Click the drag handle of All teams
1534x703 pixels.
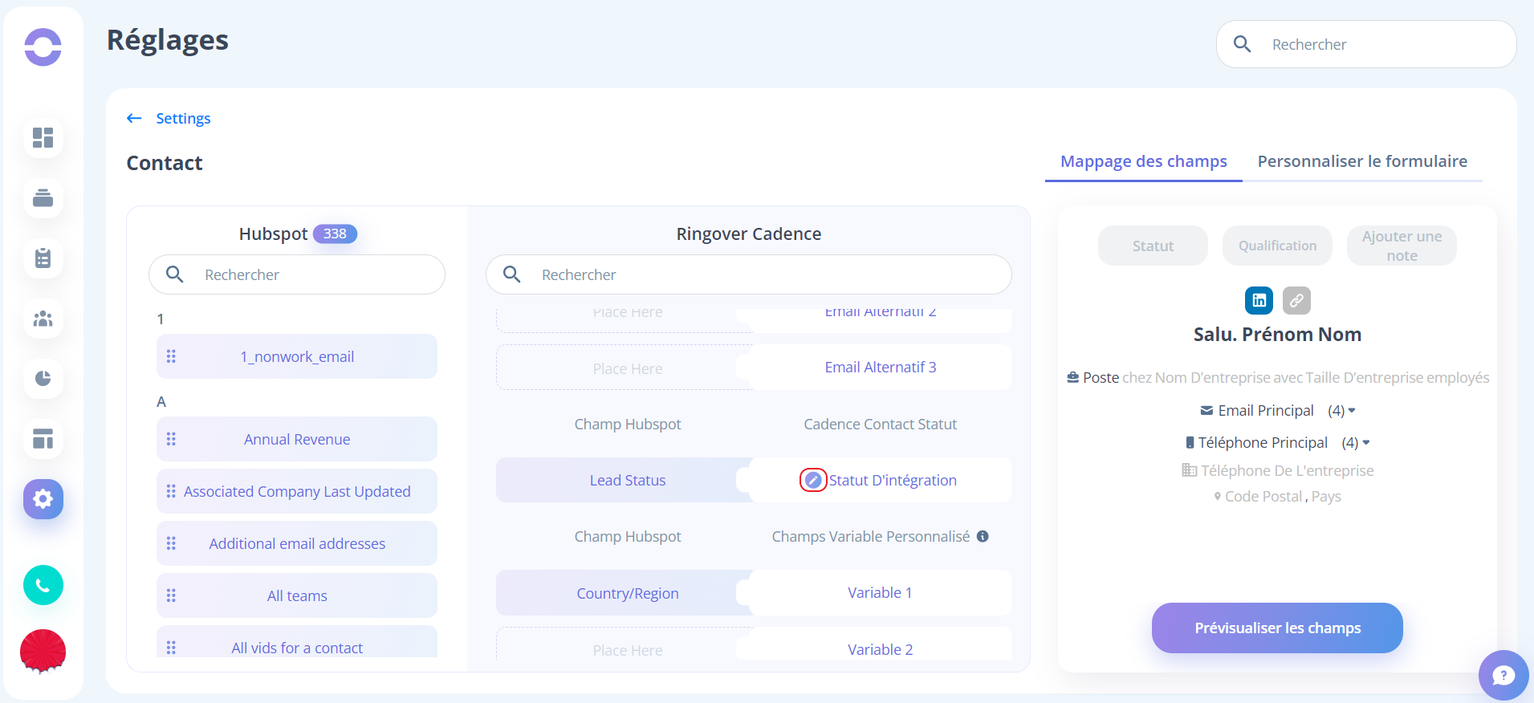coord(171,595)
